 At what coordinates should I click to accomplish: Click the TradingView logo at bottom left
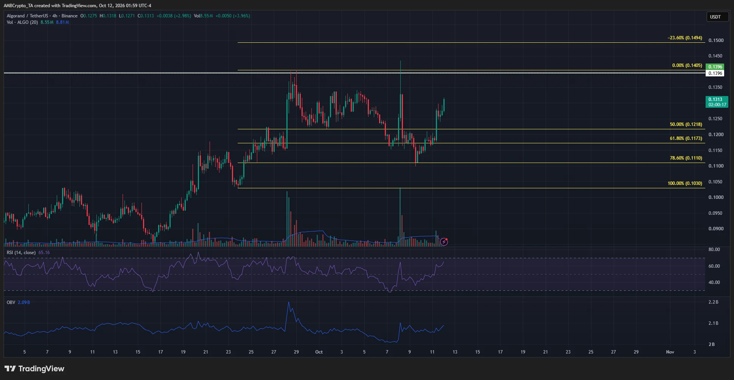click(34, 369)
